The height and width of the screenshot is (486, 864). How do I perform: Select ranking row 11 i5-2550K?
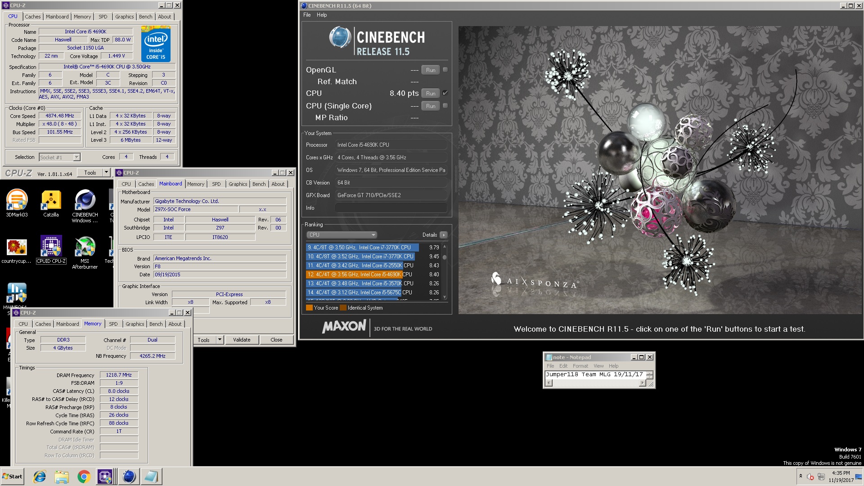[373, 265]
